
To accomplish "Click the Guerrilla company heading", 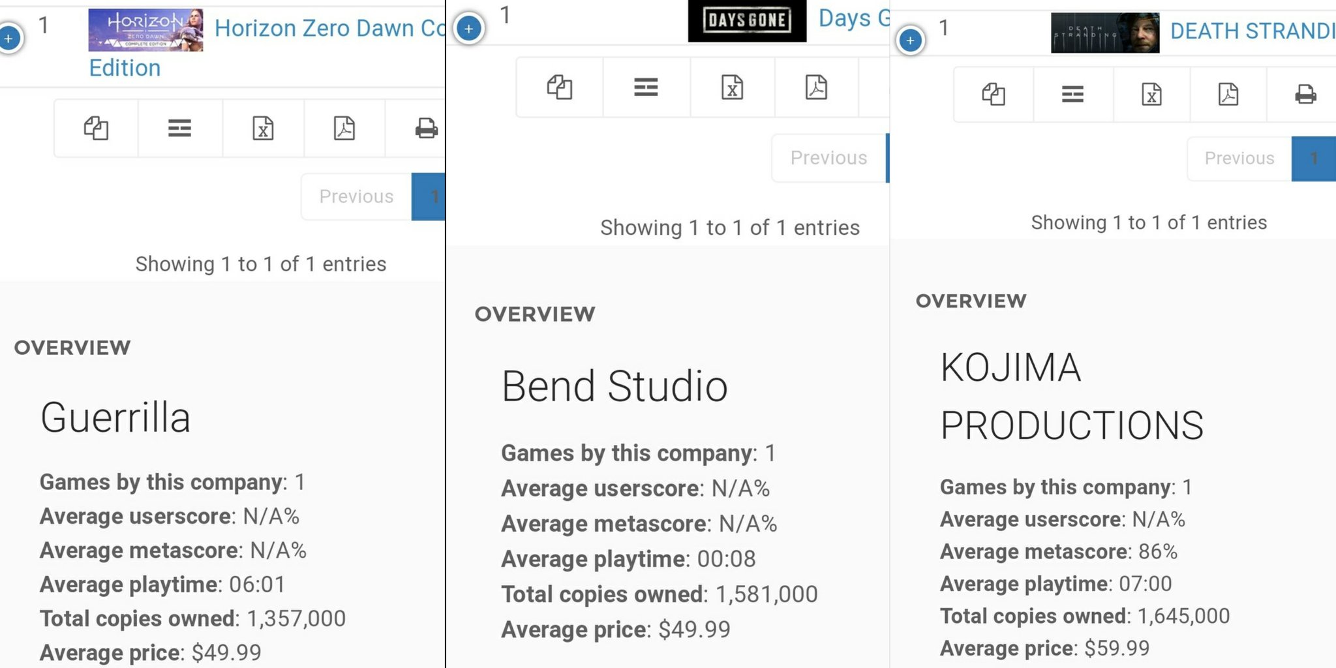I will pyautogui.click(x=115, y=417).
